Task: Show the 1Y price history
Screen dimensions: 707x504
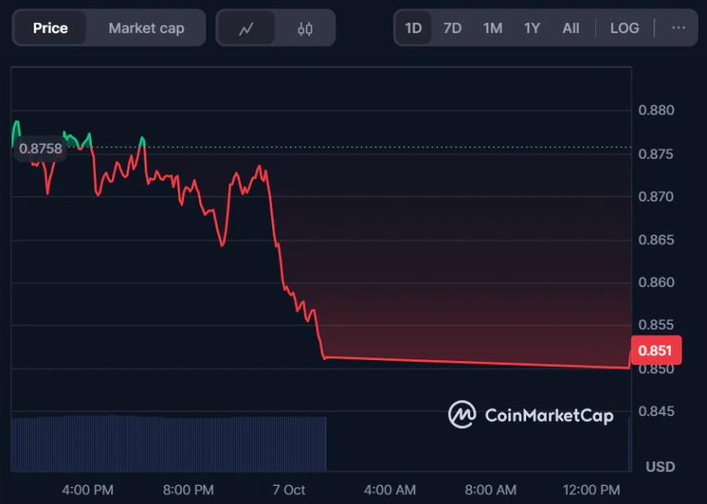Action: [532, 28]
